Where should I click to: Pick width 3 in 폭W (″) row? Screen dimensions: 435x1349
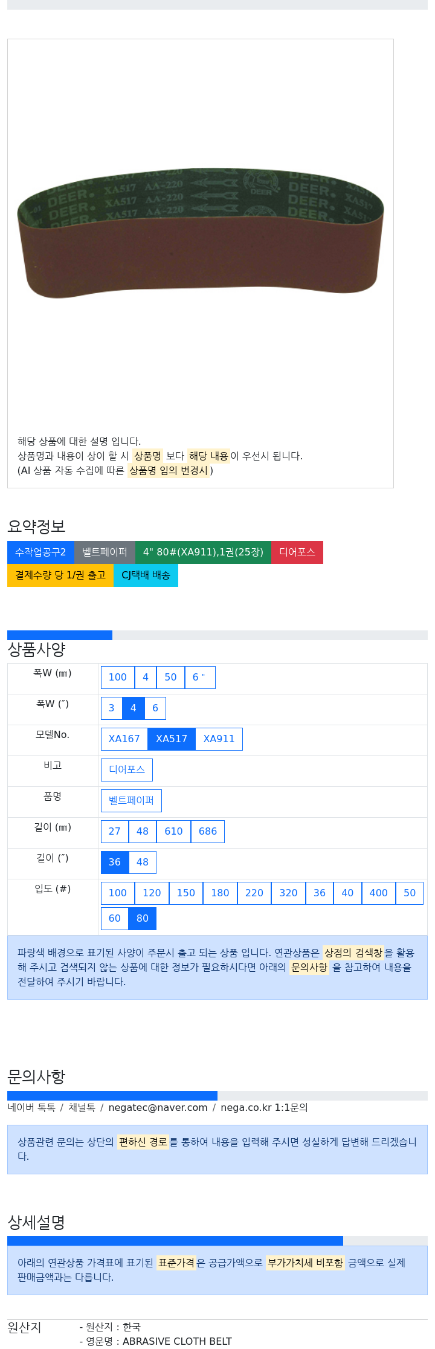(x=111, y=708)
